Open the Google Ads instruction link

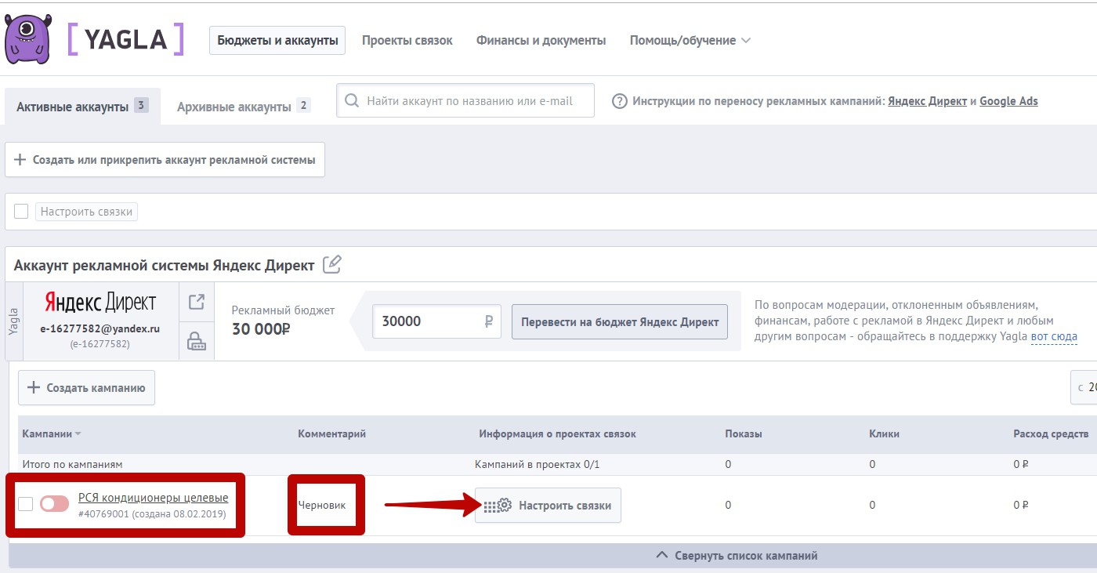click(1008, 101)
